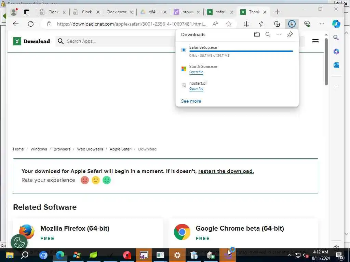Image resolution: width=350 pixels, height=262 pixels.
Task: Activate Read aloud icon in address bar
Action: pyautogui.click(x=215, y=24)
